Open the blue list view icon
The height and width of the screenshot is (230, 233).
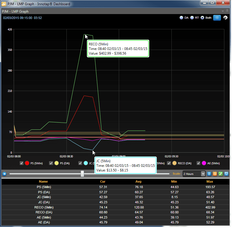tap(217, 18)
